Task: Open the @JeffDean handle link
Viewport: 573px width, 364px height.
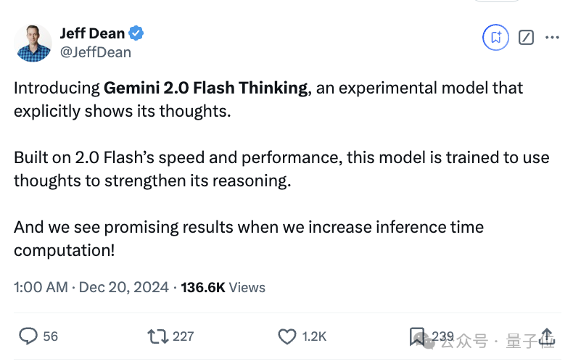Action: (95, 52)
